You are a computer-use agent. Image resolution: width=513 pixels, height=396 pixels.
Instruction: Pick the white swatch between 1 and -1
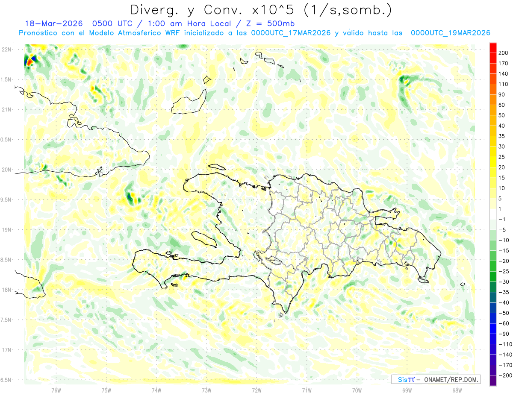click(493, 214)
